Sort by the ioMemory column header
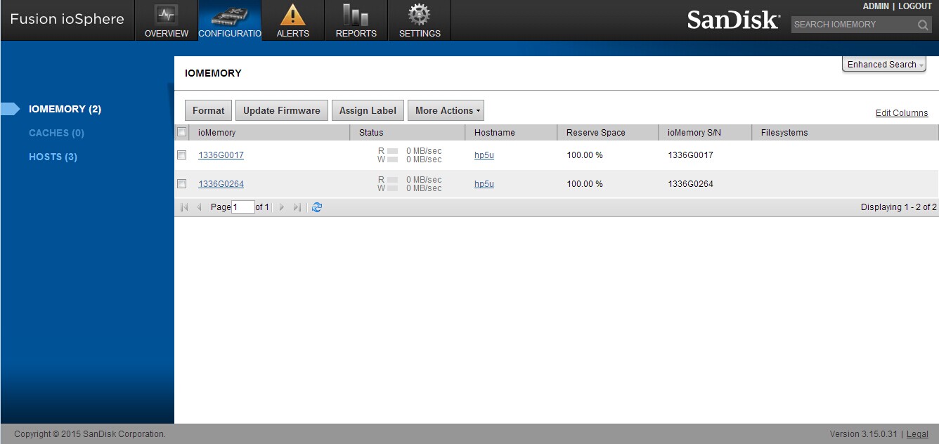This screenshot has height=444, width=939. pyautogui.click(x=269, y=132)
